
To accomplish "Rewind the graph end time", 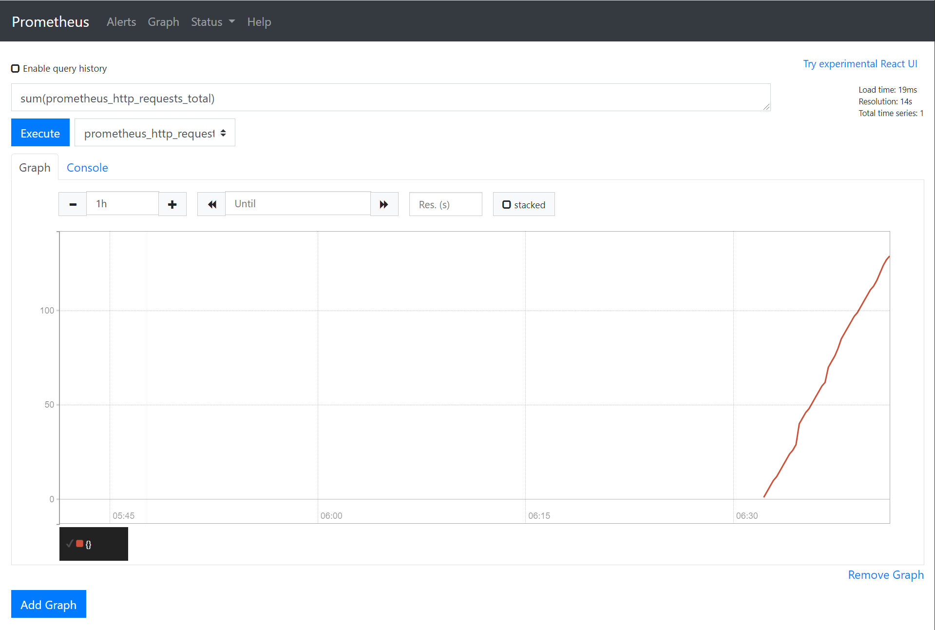I will click(211, 204).
